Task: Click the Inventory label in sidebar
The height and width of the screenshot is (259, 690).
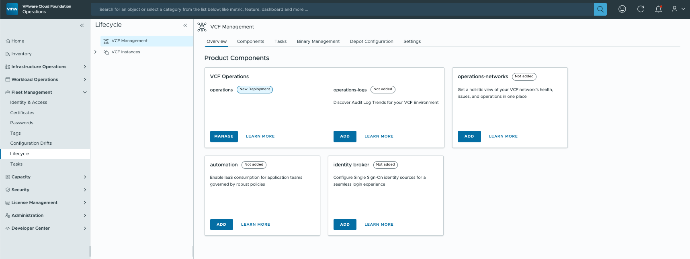Action: [x=21, y=54]
